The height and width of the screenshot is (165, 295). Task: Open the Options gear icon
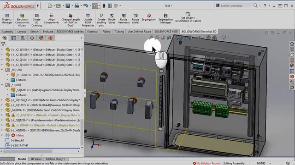pos(116,6)
